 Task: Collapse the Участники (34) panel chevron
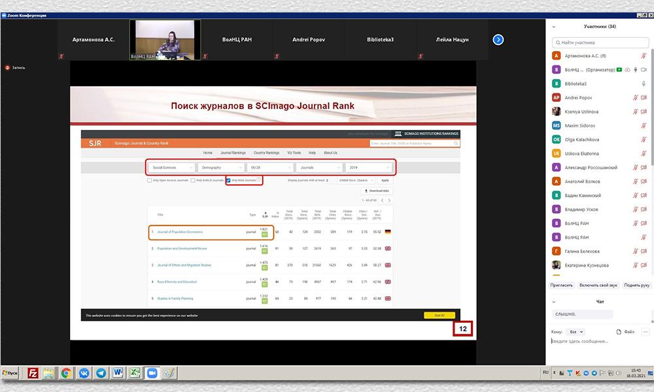coord(554,27)
